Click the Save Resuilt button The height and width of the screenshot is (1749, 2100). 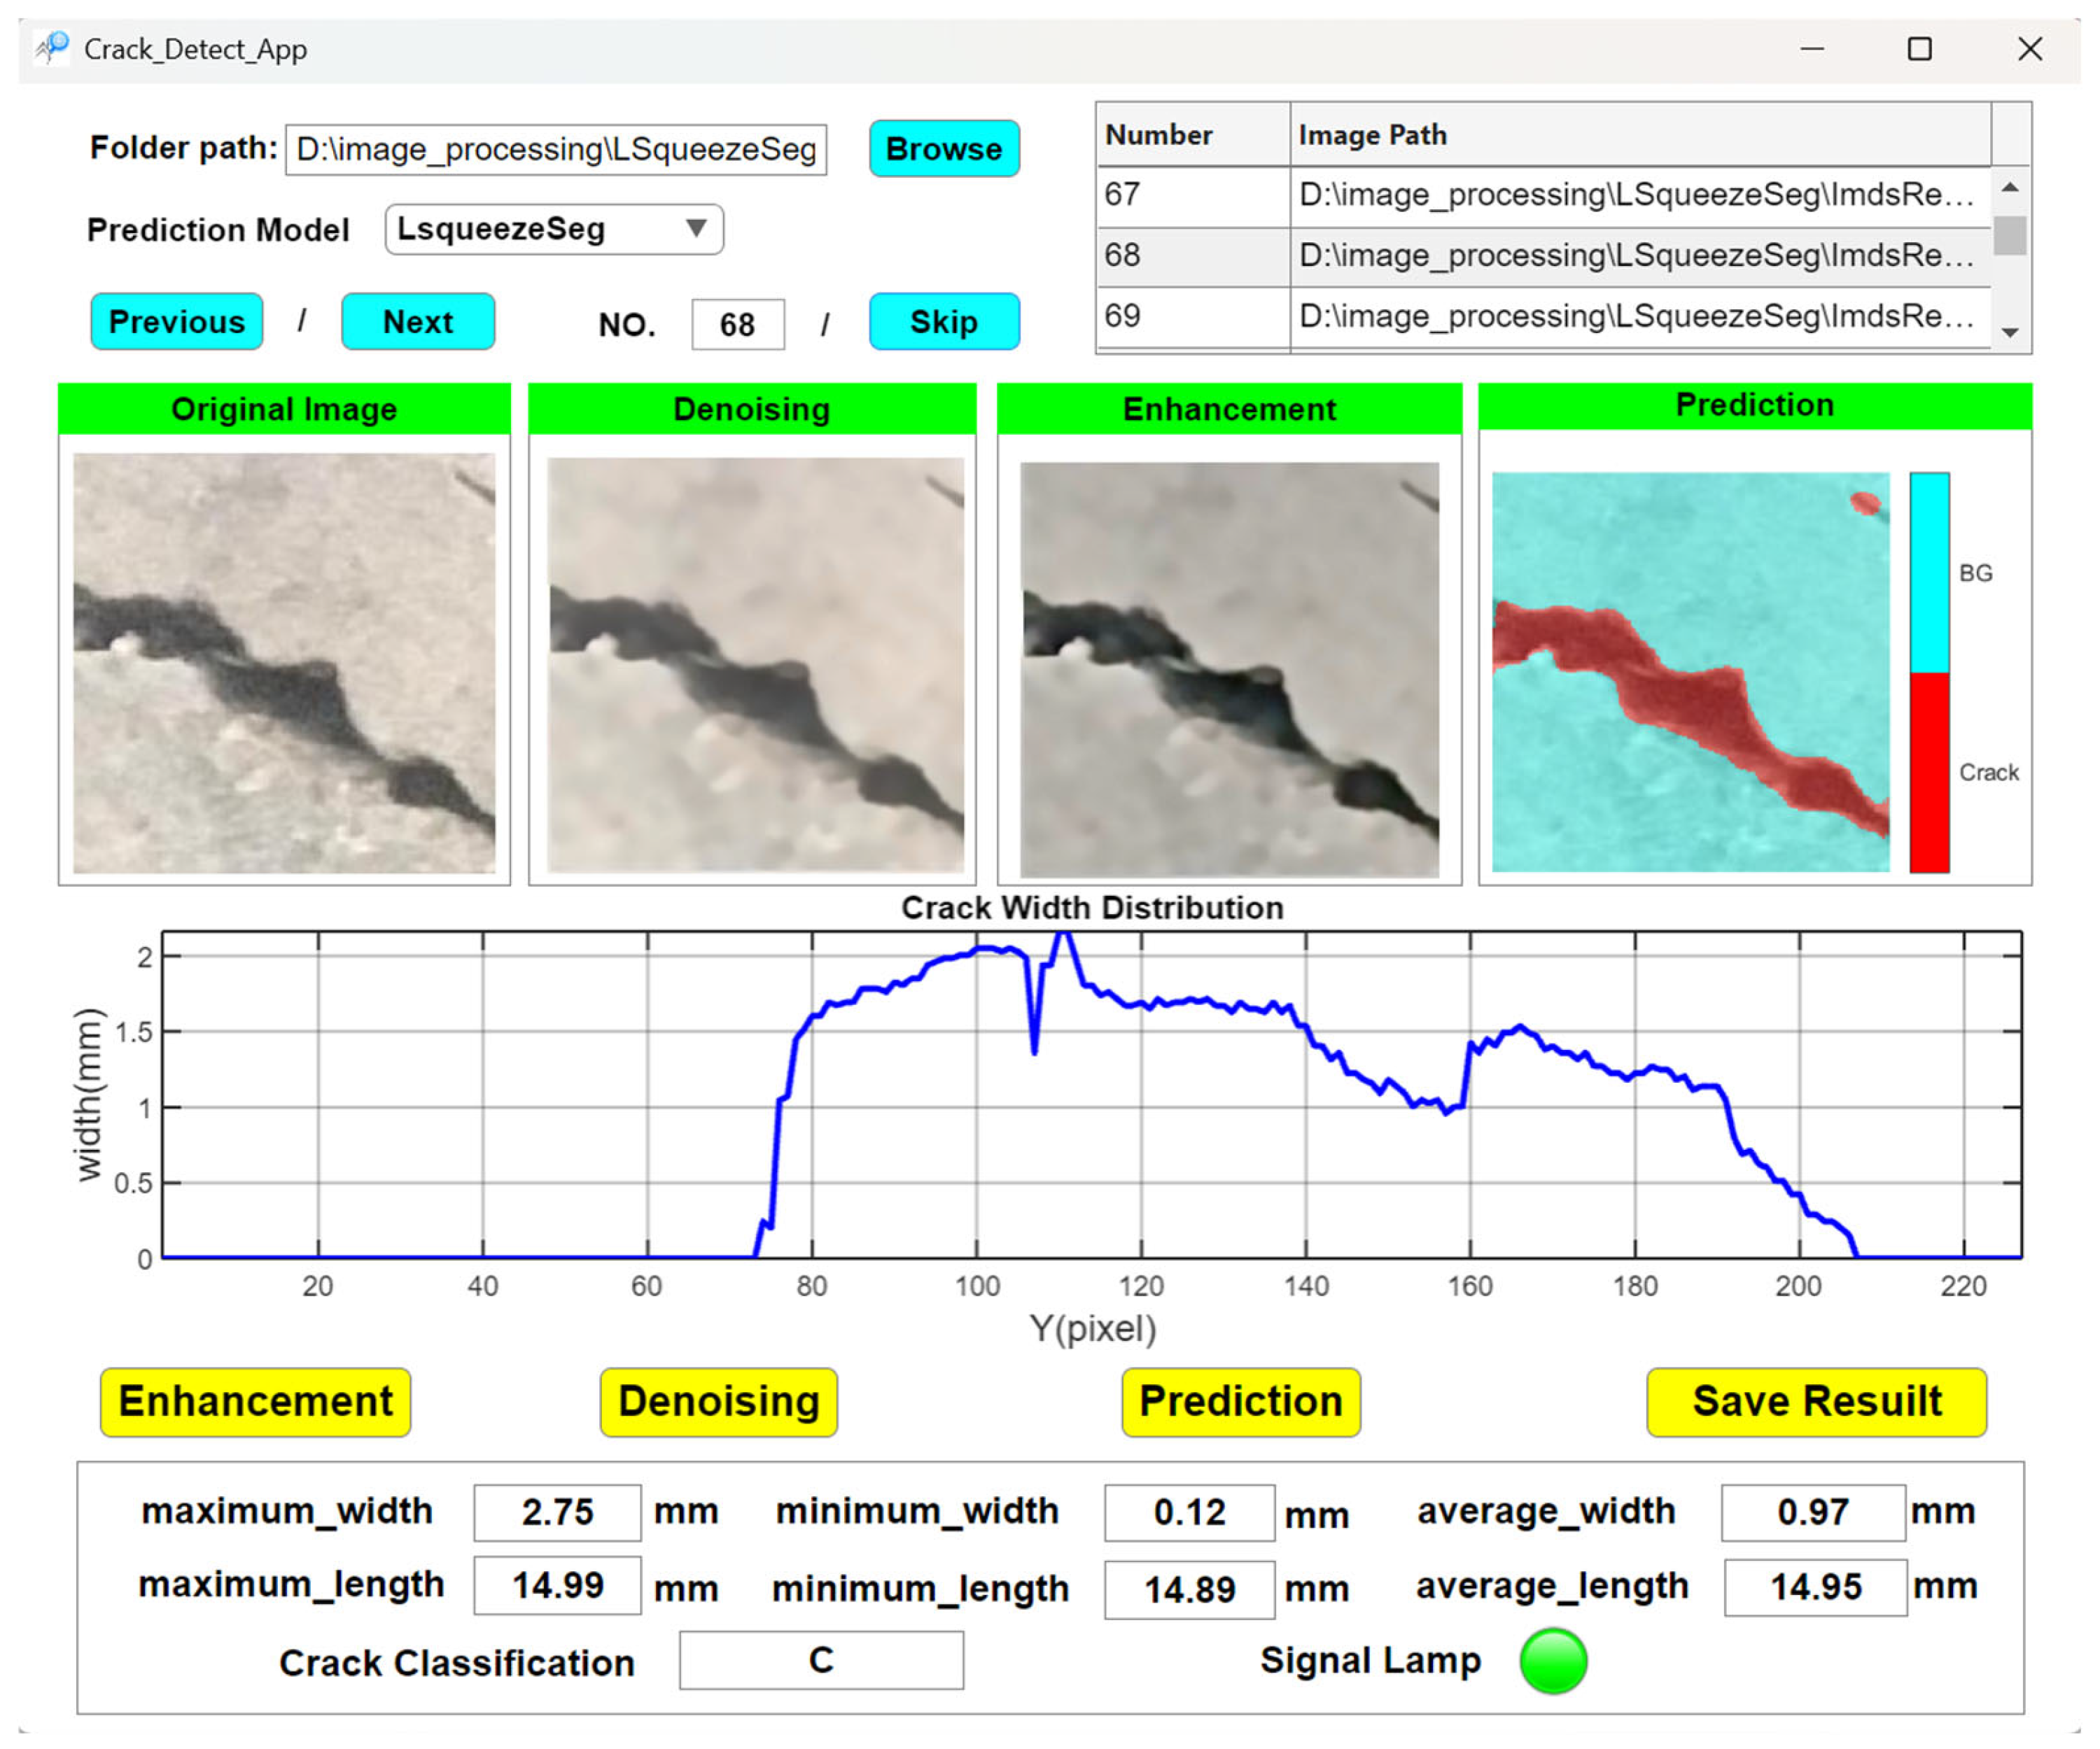(1816, 1402)
